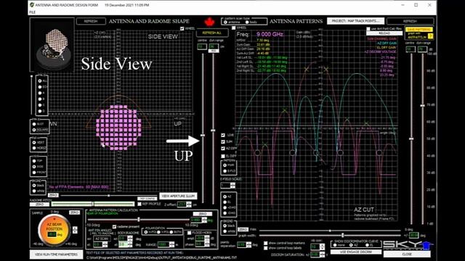The image size is (465, 261).
Task: Click the CLOSE button at bottom right
Action: [x=407, y=254]
